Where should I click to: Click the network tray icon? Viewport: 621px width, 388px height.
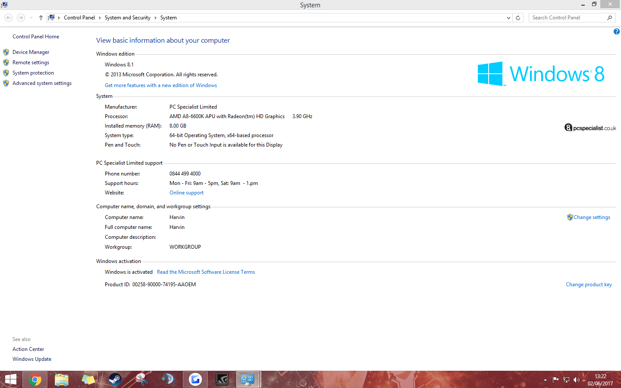[566, 380]
